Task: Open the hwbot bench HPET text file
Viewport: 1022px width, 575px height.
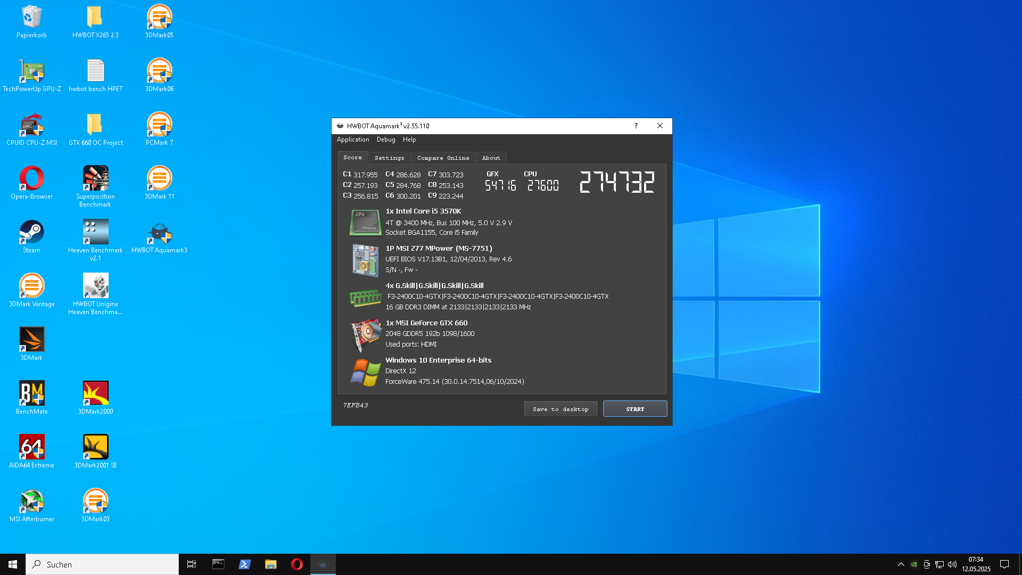Action: pyautogui.click(x=95, y=75)
